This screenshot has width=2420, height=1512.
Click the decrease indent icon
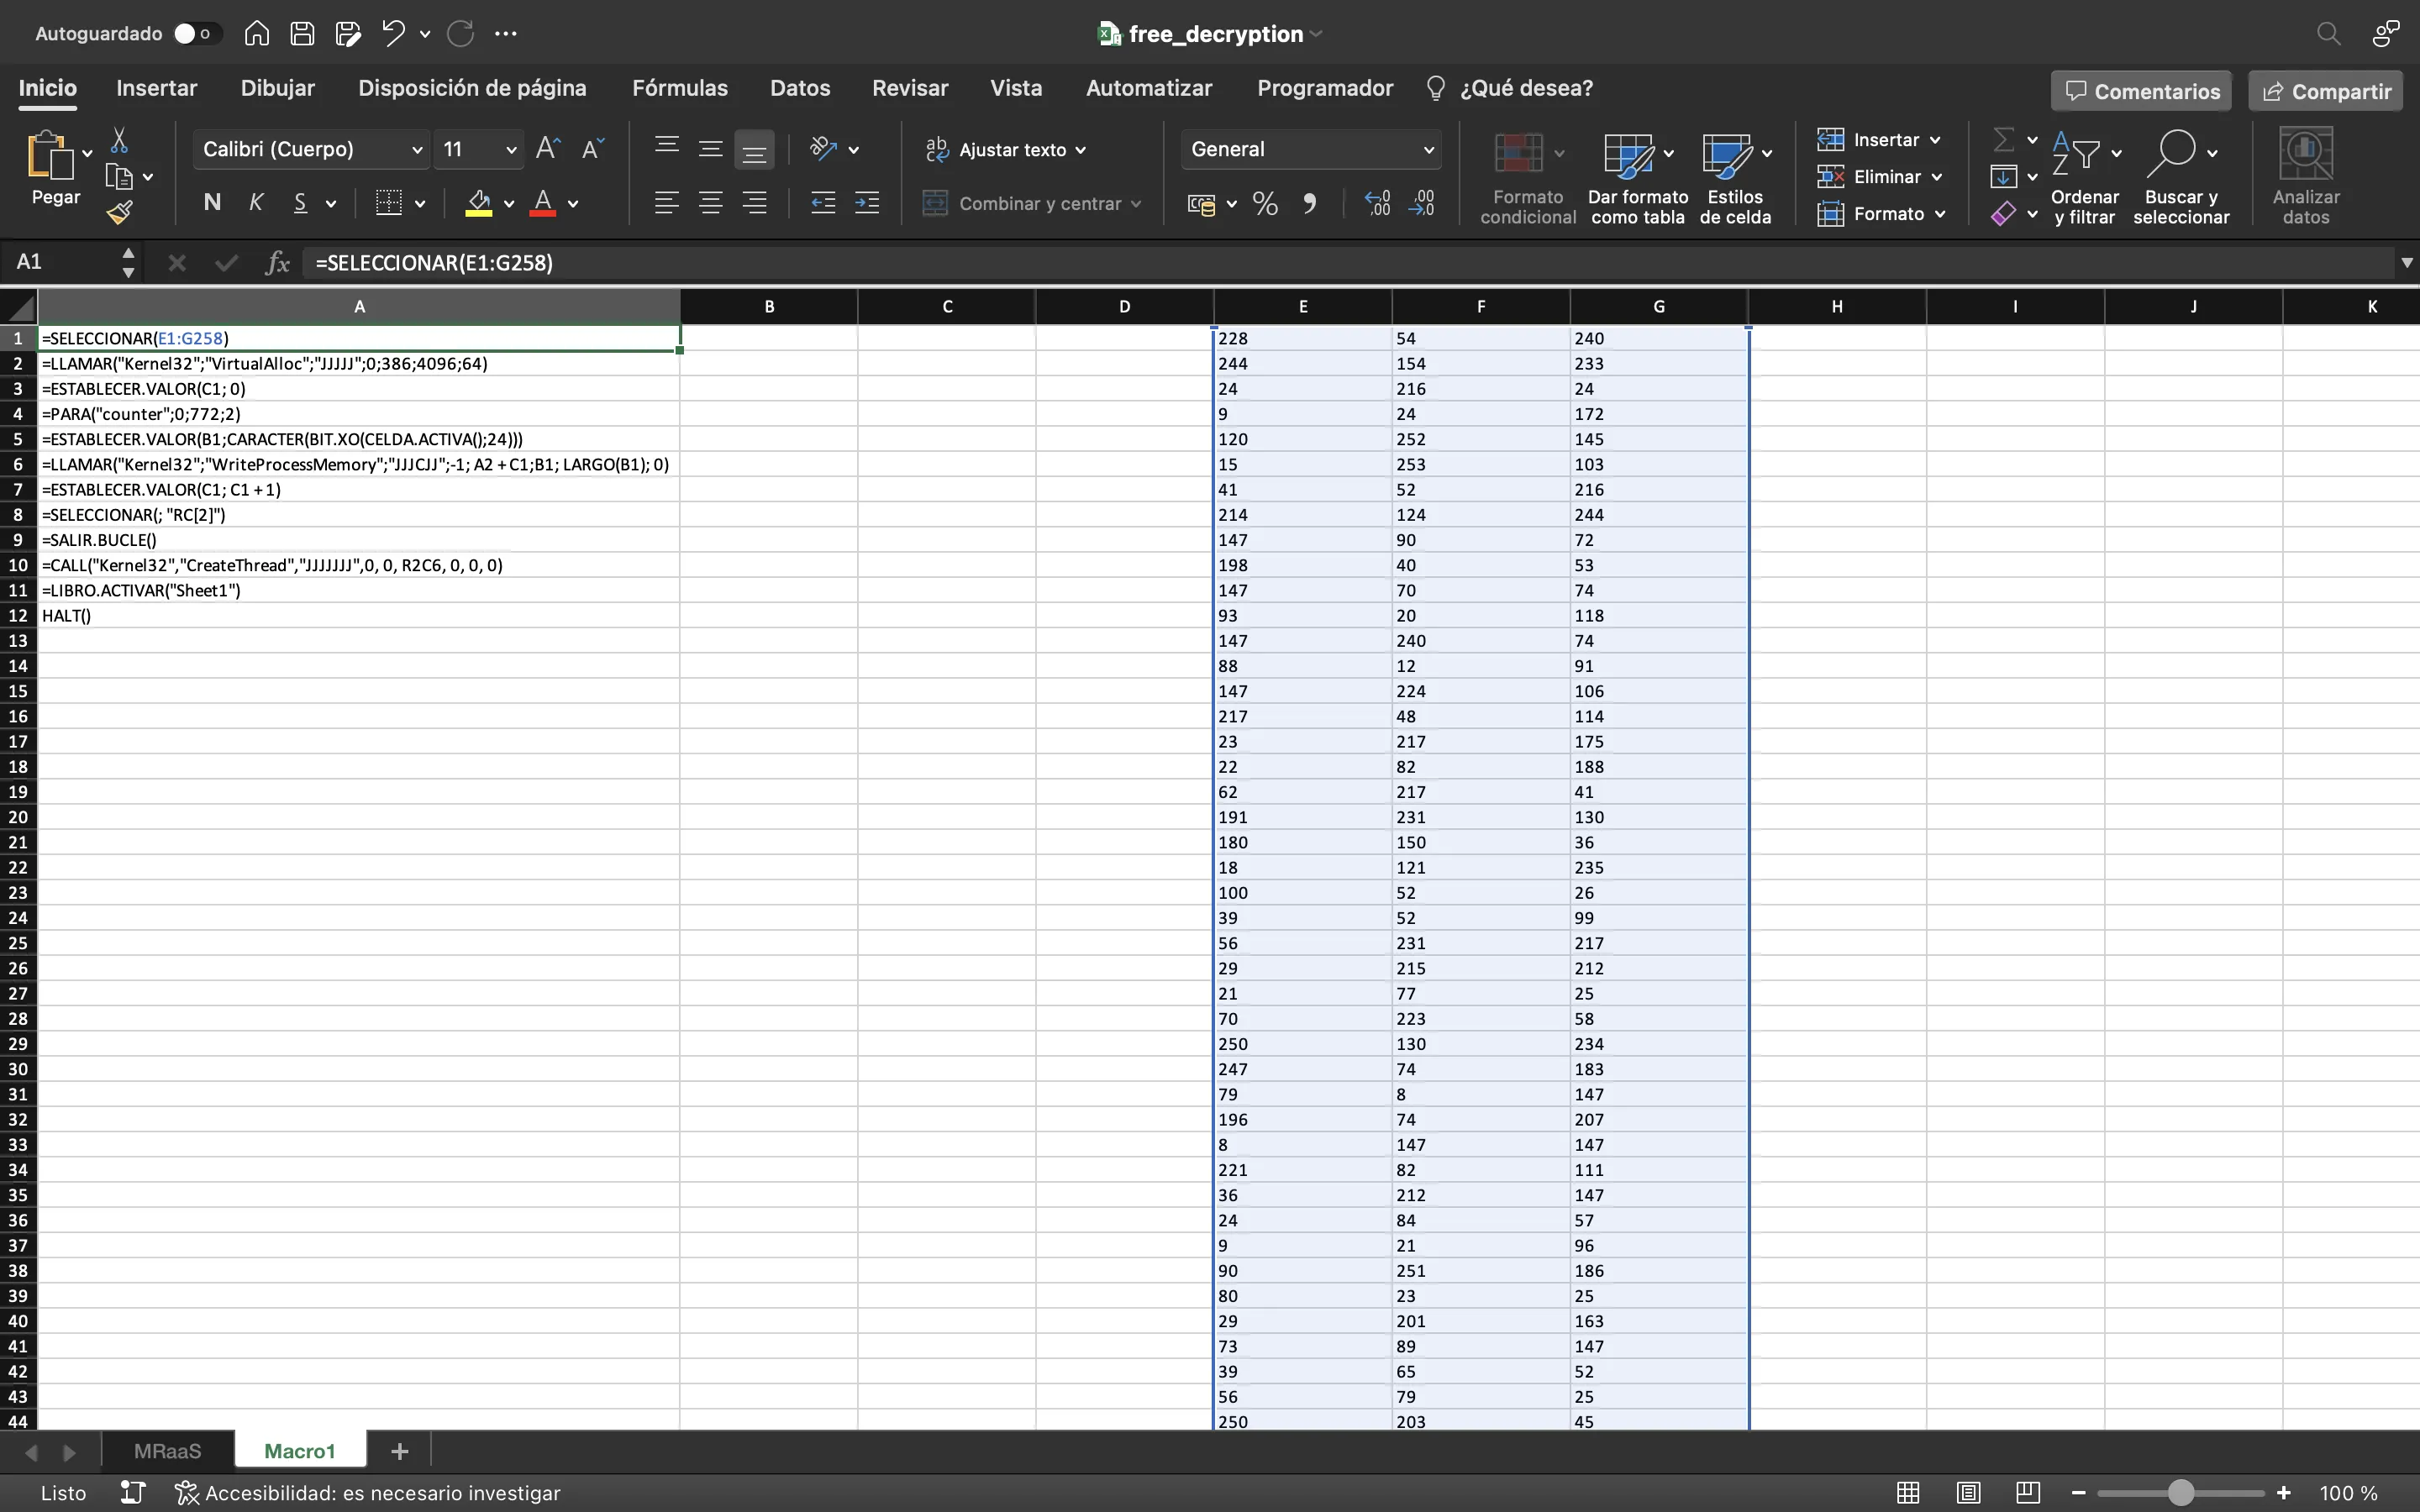tap(823, 203)
